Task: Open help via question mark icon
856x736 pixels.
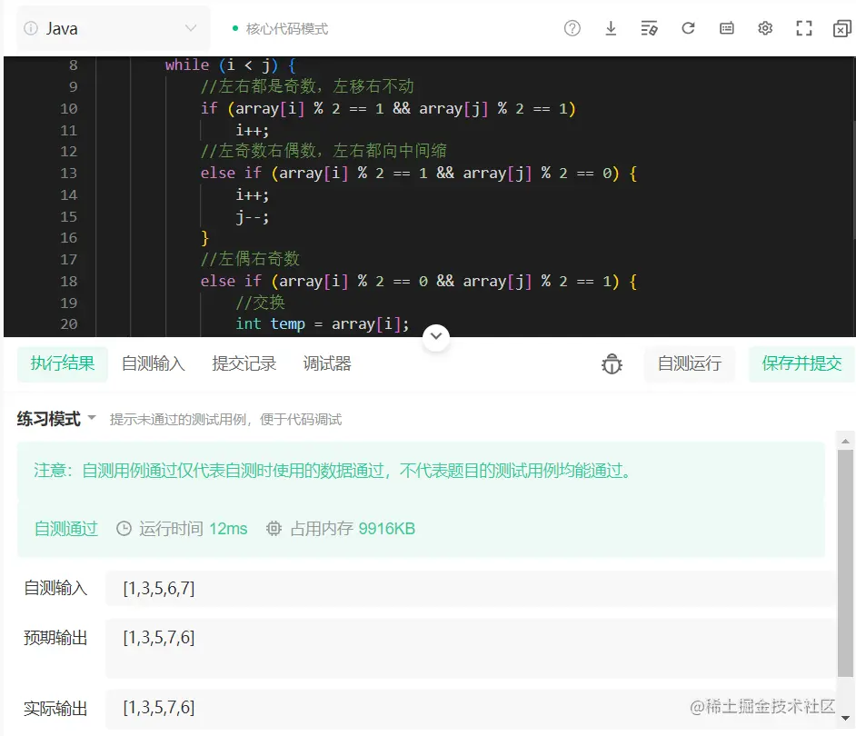Action: click(x=572, y=28)
